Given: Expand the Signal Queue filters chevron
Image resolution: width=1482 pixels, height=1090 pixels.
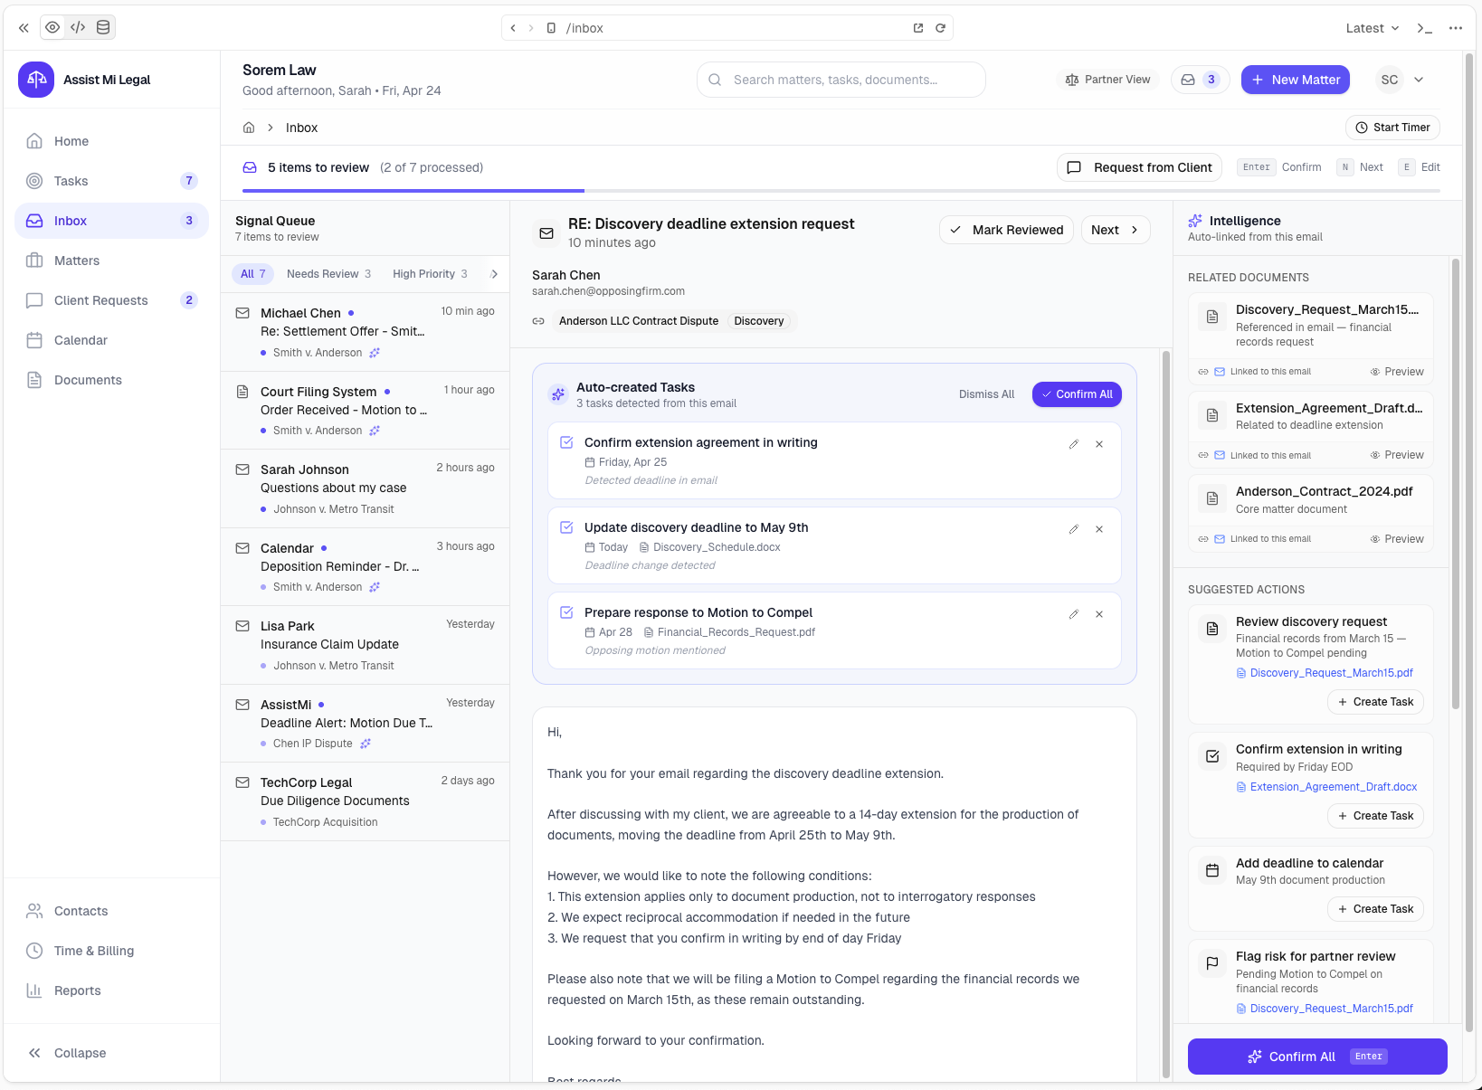Looking at the screenshot, I should 494,273.
